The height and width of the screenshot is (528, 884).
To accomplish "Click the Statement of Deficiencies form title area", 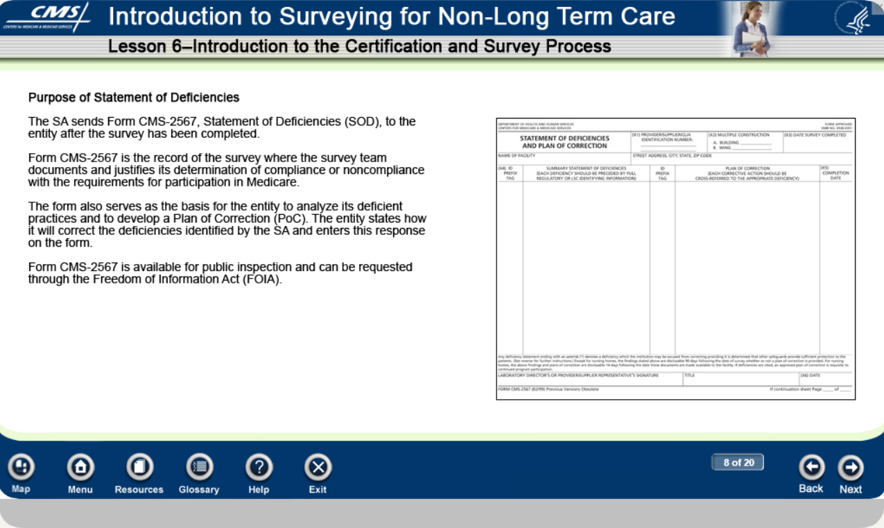I will point(565,141).
